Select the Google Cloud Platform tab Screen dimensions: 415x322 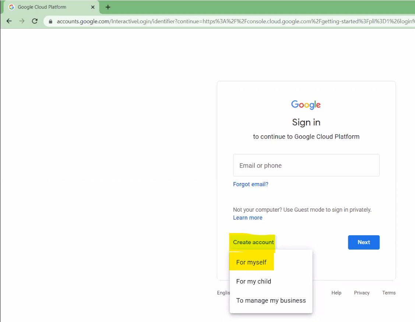coord(52,7)
